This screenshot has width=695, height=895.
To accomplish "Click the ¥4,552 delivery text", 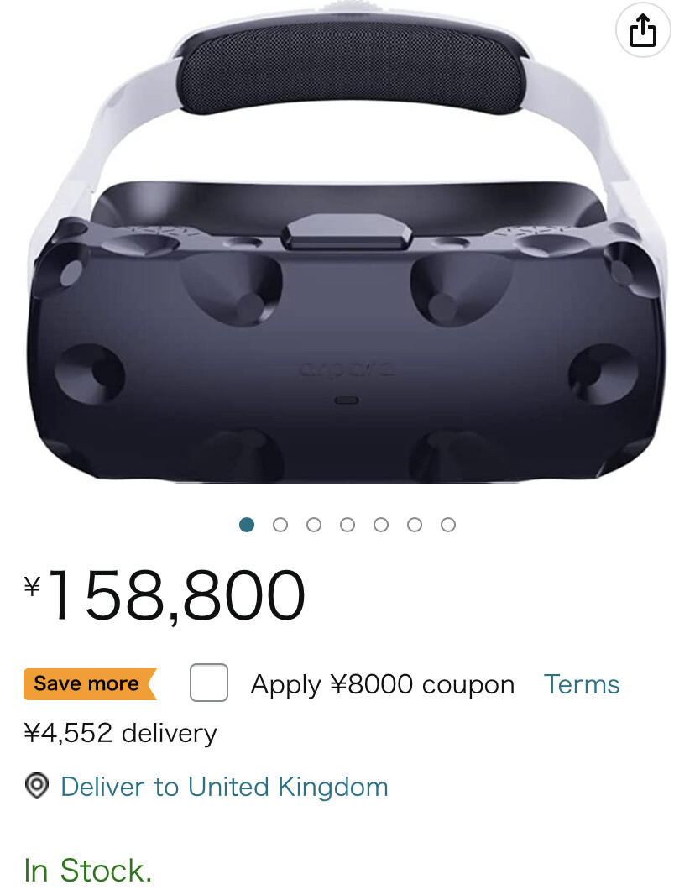I will tap(120, 734).
